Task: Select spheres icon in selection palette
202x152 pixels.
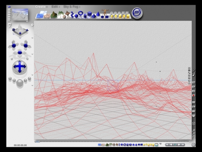Action: [x=122, y=145]
